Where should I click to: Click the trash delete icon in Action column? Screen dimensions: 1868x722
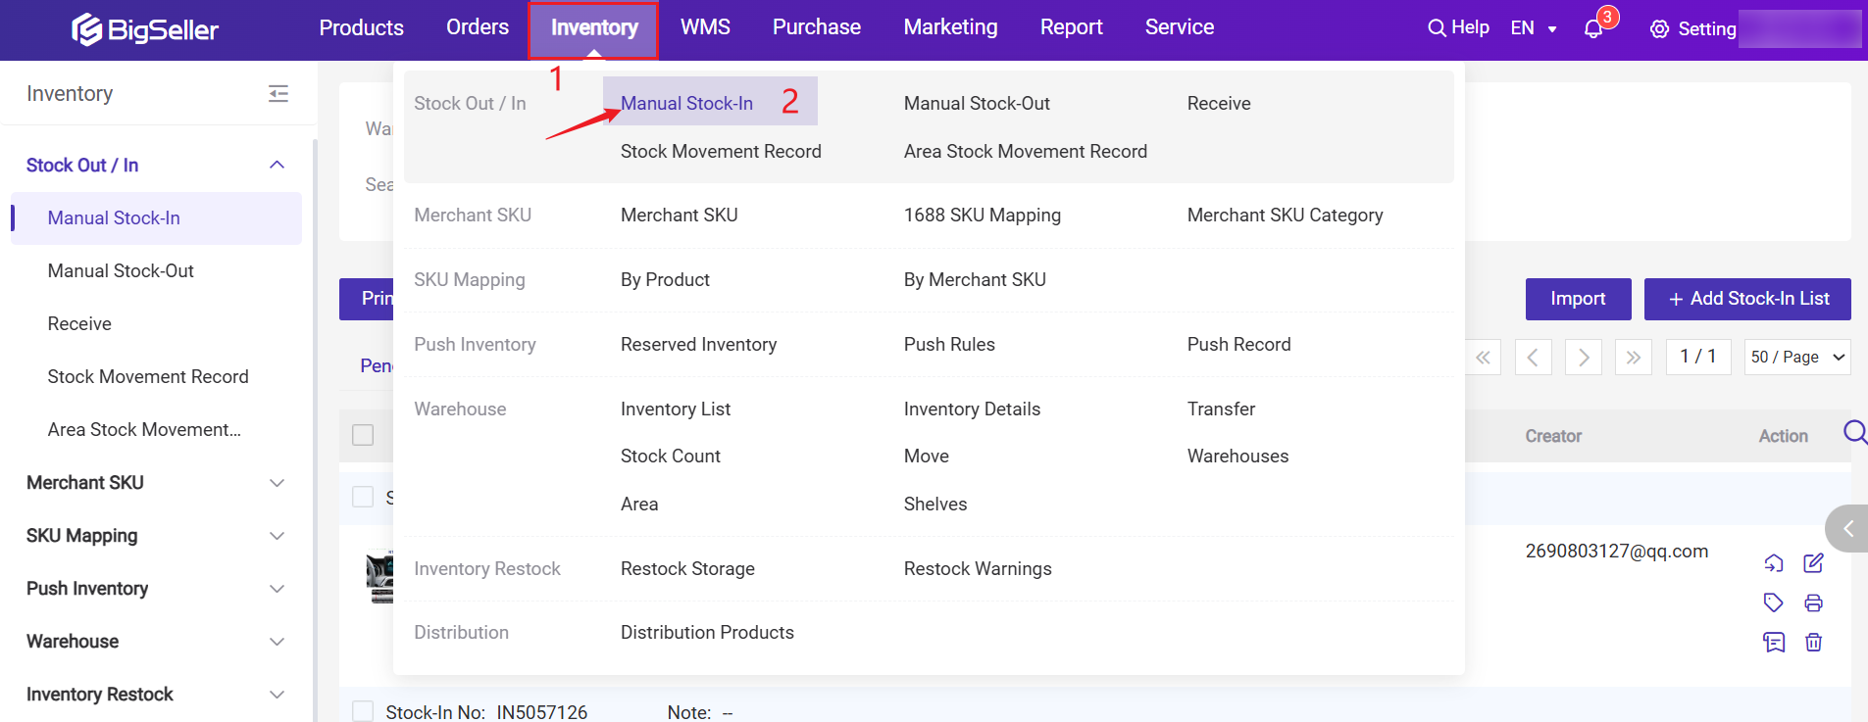pos(1813,643)
